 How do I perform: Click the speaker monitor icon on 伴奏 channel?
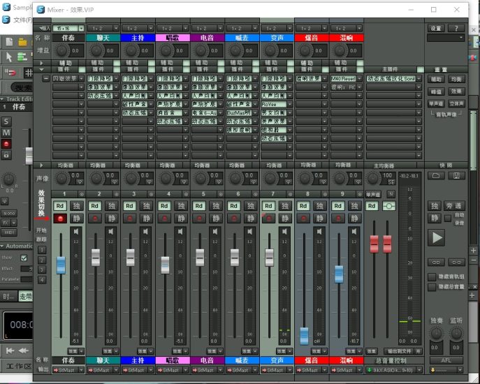[76, 232]
